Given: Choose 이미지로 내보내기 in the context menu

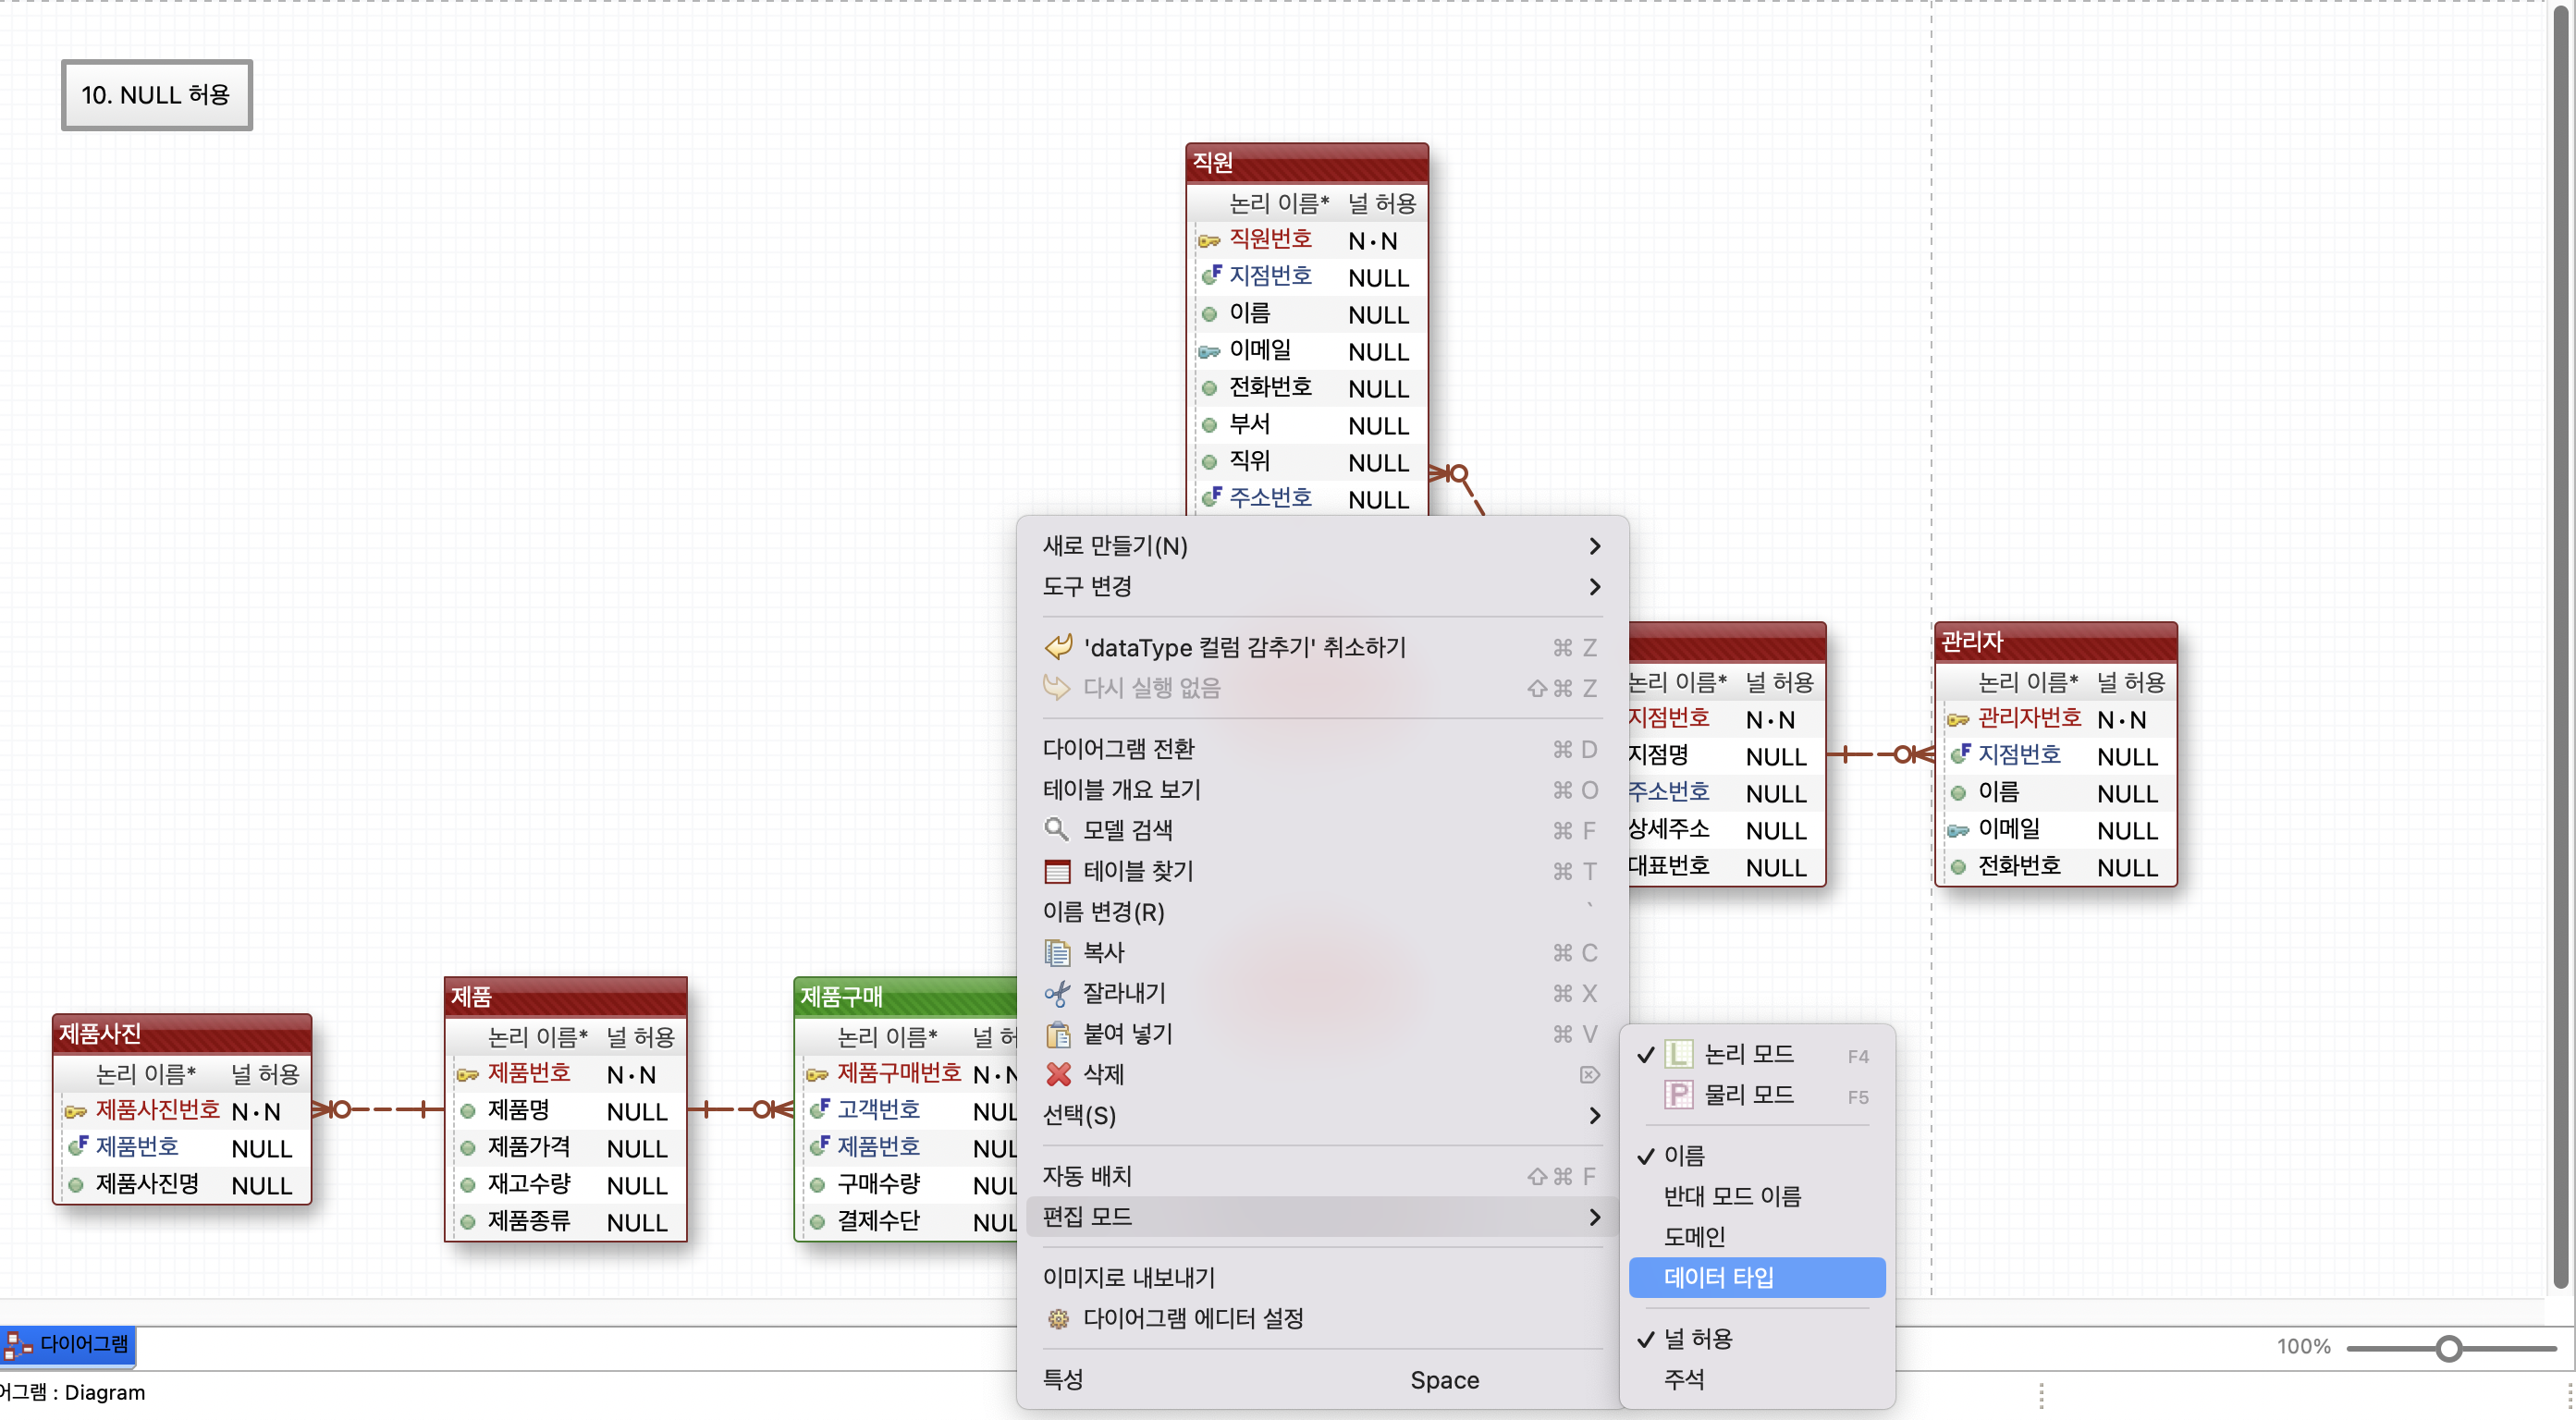Looking at the screenshot, I should tap(1322, 1278).
